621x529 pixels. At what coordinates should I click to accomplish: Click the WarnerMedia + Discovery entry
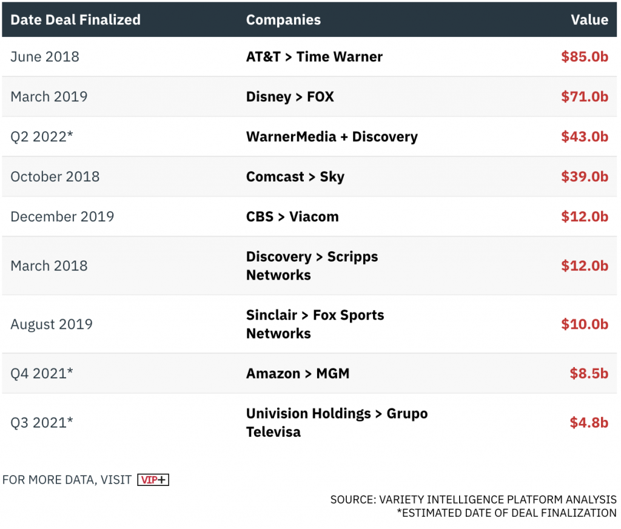(x=332, y=137)
